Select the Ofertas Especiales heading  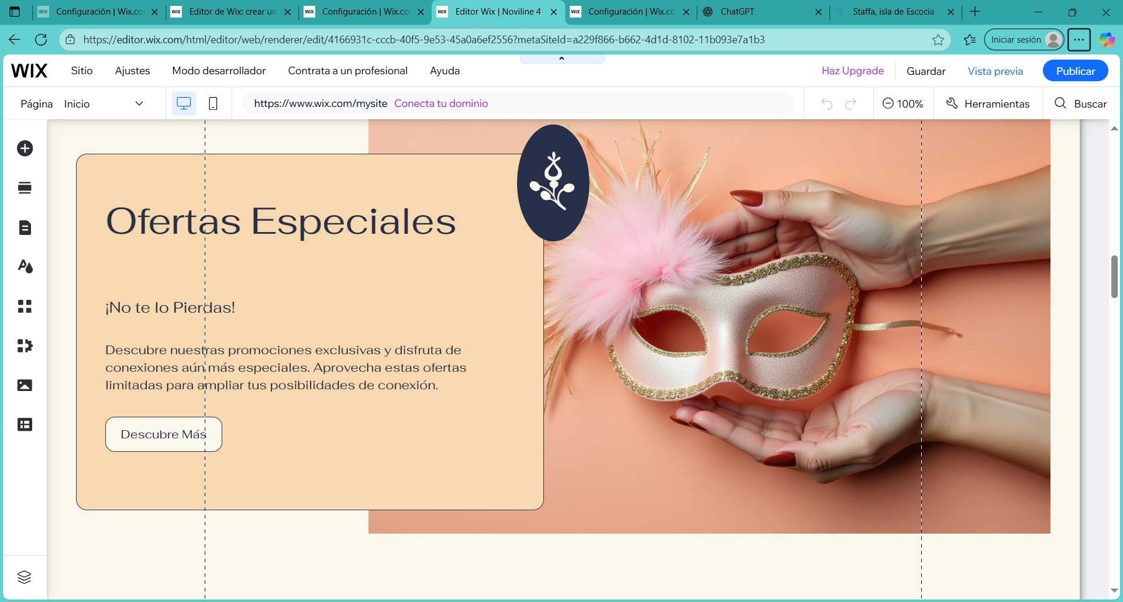(281, 222)
